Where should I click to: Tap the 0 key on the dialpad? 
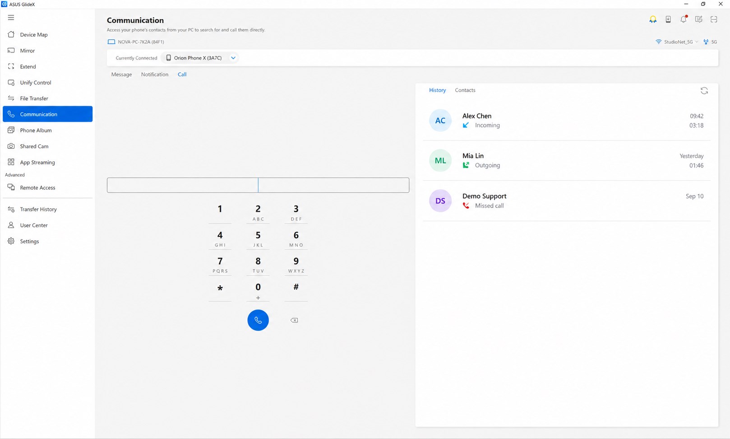258,291
